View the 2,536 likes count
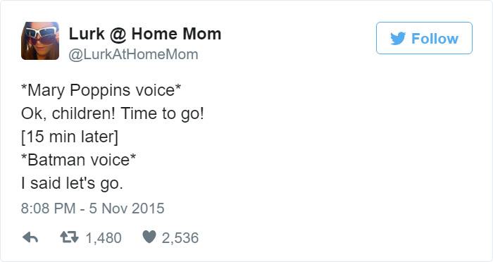 coord(180,238)
